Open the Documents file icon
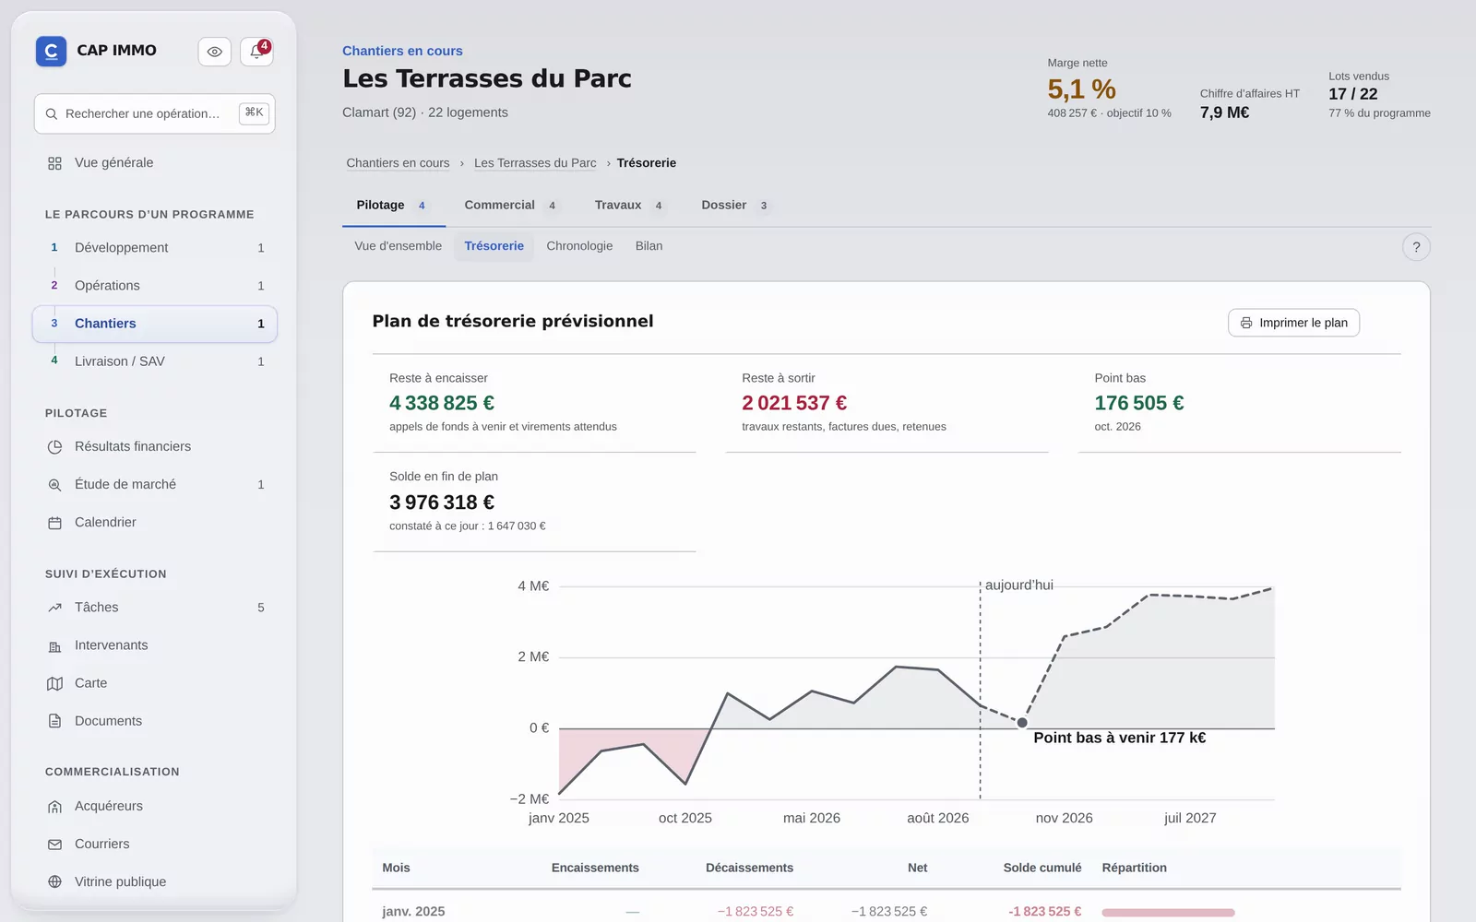The image size is (1476, 922). point(54,721)
